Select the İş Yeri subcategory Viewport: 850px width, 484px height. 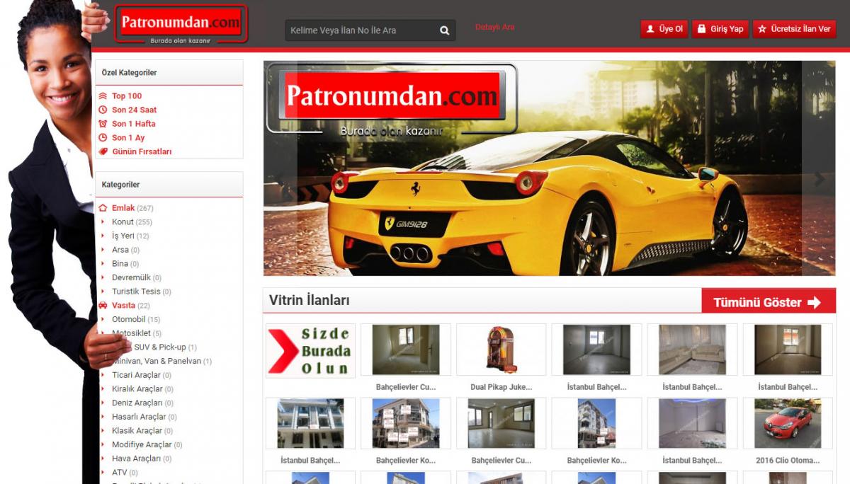pyautogui.click(x=123, y=236)
